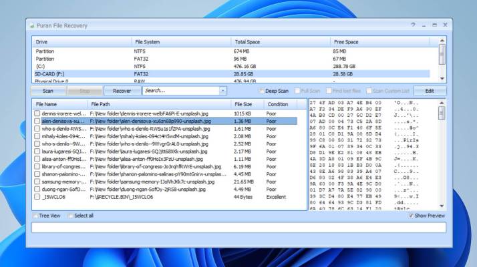Tick checkbox for mihaly-koles file
Image resolution: width=477 pixels, height=267 pixels.
click(x=37, y=136)
